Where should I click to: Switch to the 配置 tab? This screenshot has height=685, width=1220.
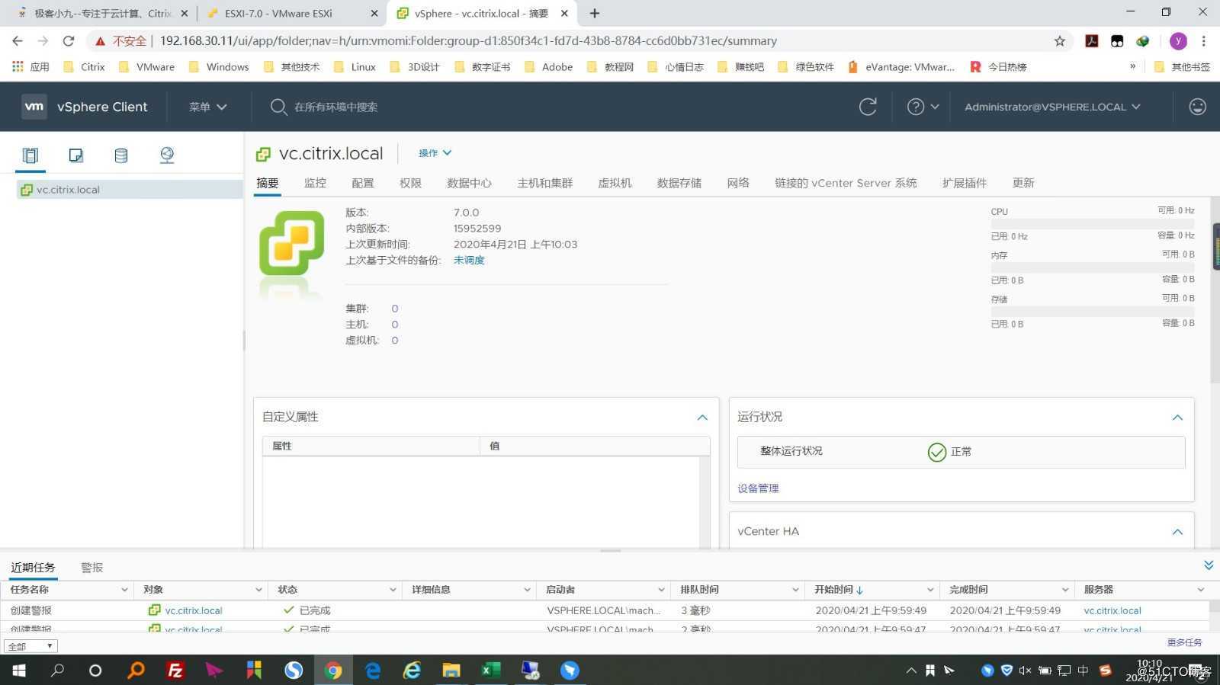[363, 183]
